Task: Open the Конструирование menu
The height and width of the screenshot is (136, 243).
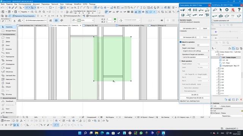Action: (25, 4)
